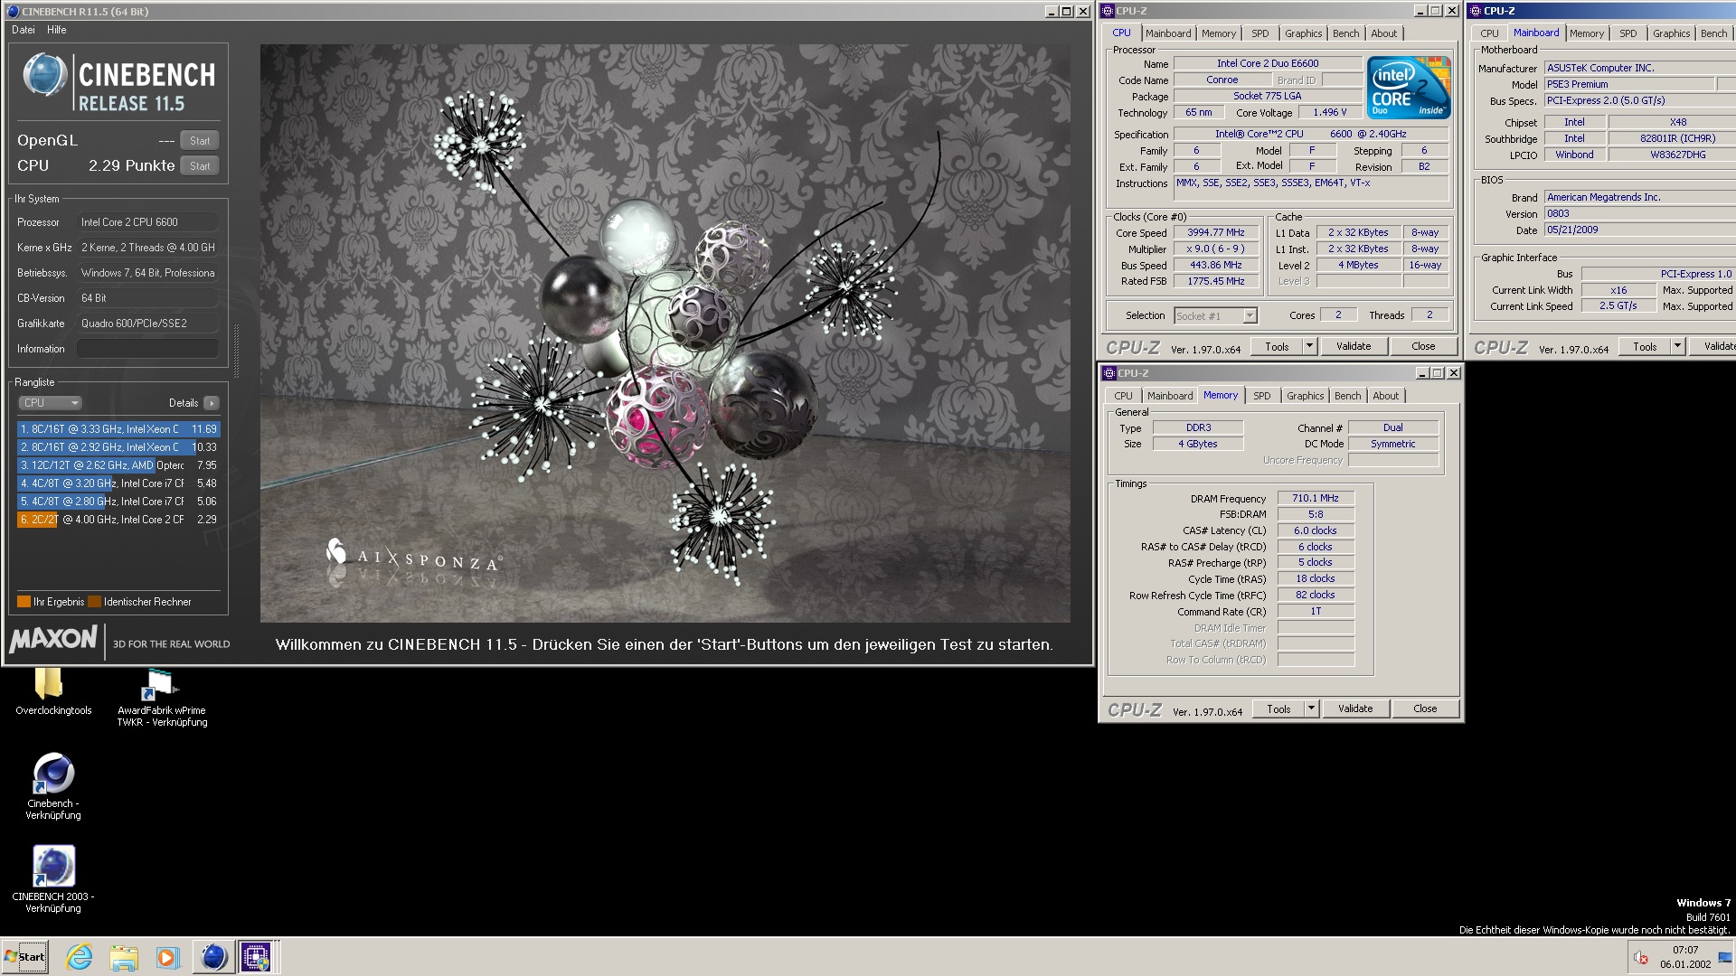The width and height of the screenshot is (1736, 976).
Task: Click the Grafikkarte field Quadro 600
Action: tap(147, 324)
